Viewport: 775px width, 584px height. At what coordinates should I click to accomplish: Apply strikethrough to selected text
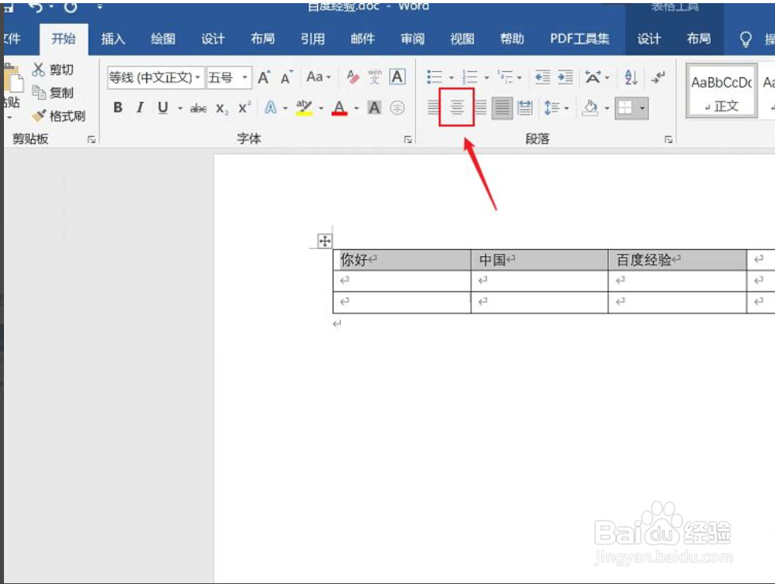coord(198,108)
